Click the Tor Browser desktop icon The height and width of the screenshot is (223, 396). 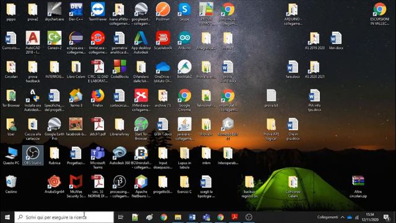click(x=11, y=98)
